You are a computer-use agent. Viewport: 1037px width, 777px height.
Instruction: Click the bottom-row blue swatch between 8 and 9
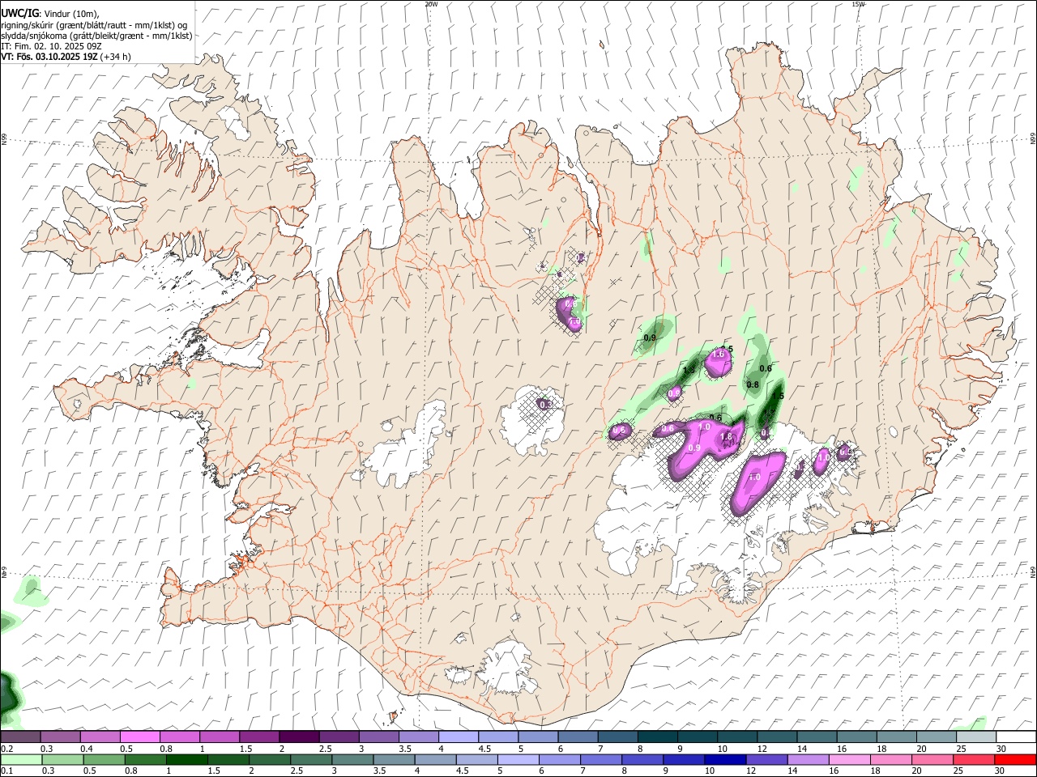point(643,760)
